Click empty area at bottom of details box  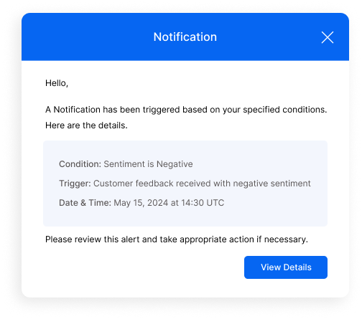coord(185,217)
